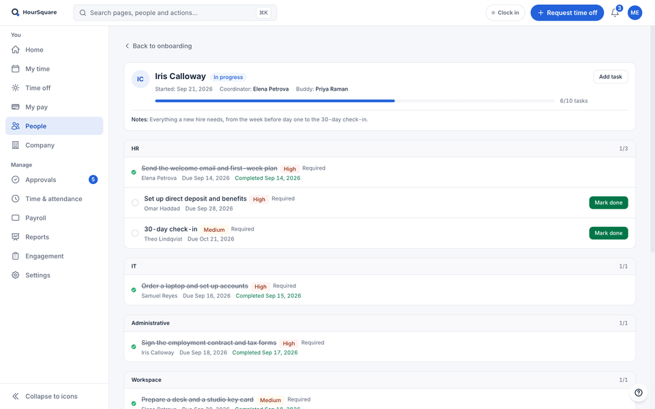Click the Approvals badge showing 5
The width and height of the screenshot is (655, 409).
click(93, 179)
